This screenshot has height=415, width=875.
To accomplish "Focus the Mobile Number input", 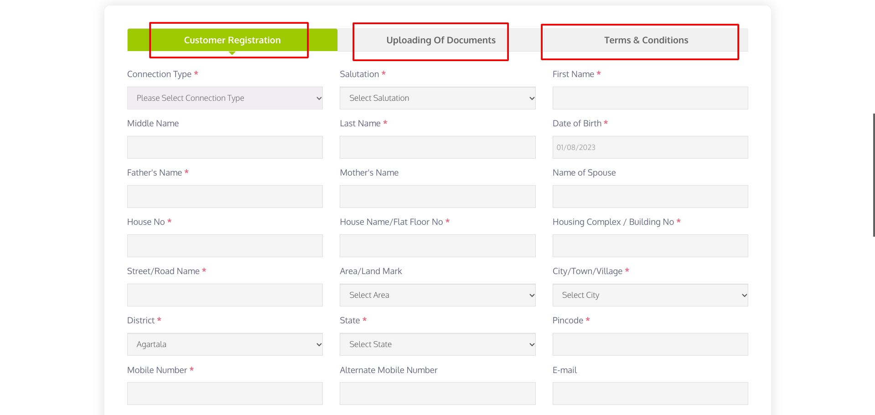I will [x=225, y=394].
